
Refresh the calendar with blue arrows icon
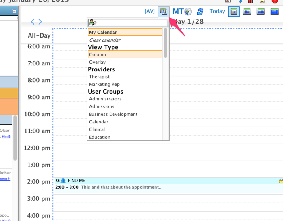point(200,12)
